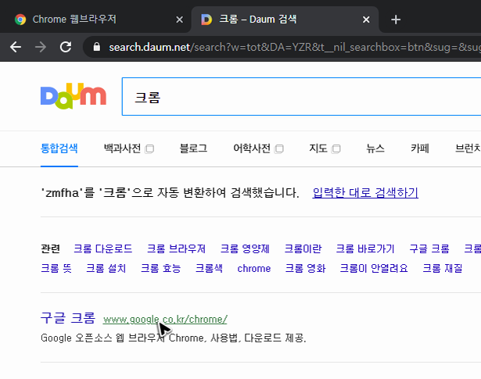Viewport: 481px width, 379px height.
Task: Go back with the browser back arrow
Action: 16,47
